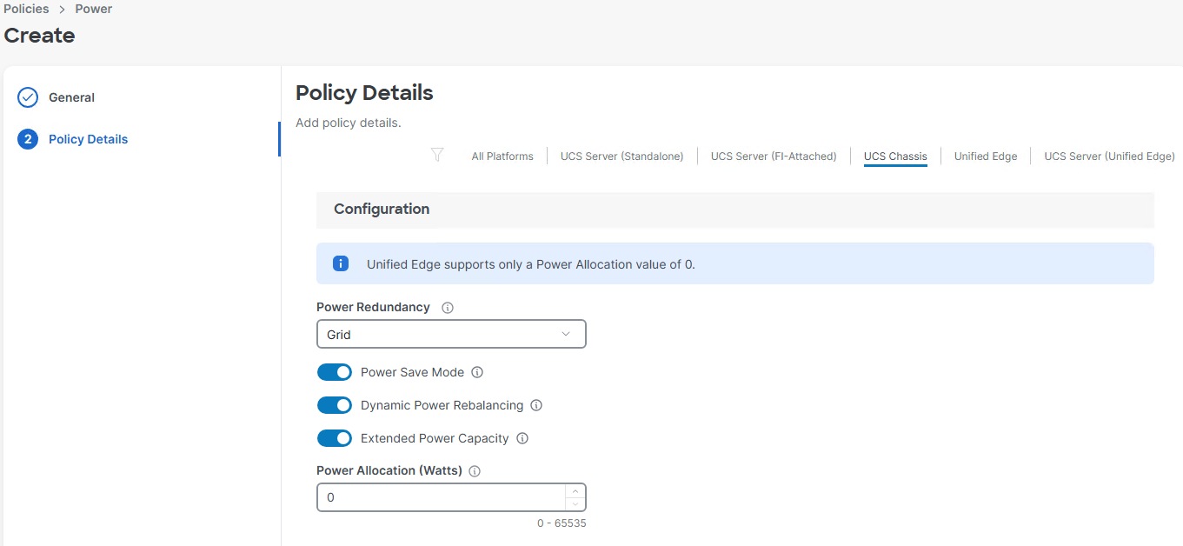This screenshot has height=546, width=1183.
Task: Go to the General step
Action: click(71, 97)
